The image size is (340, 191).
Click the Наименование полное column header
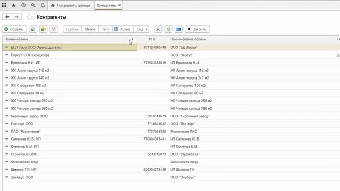(x=251, y=39)
